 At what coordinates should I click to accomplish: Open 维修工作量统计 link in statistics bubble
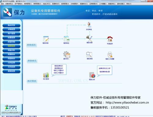pos(59,70)
